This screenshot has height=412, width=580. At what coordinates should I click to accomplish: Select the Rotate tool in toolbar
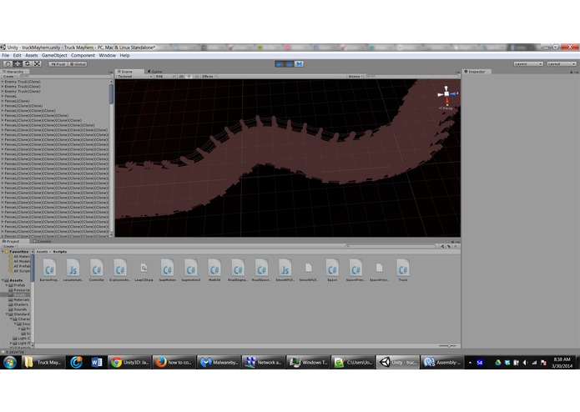coord(28,64)
